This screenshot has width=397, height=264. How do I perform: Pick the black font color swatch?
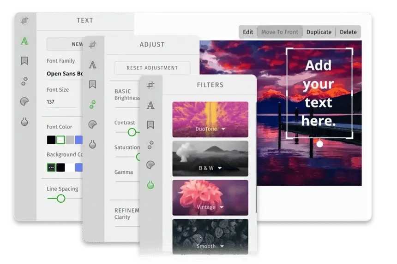pyautogui.click(x=51, y=140)
